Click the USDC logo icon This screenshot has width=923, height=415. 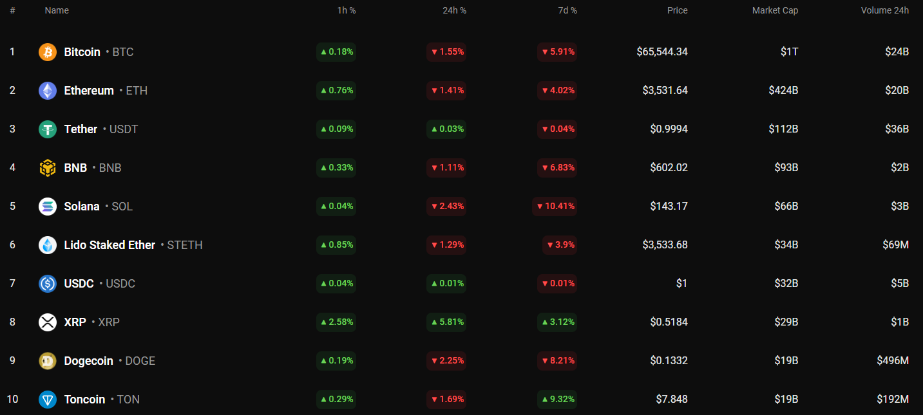[48, 284]
